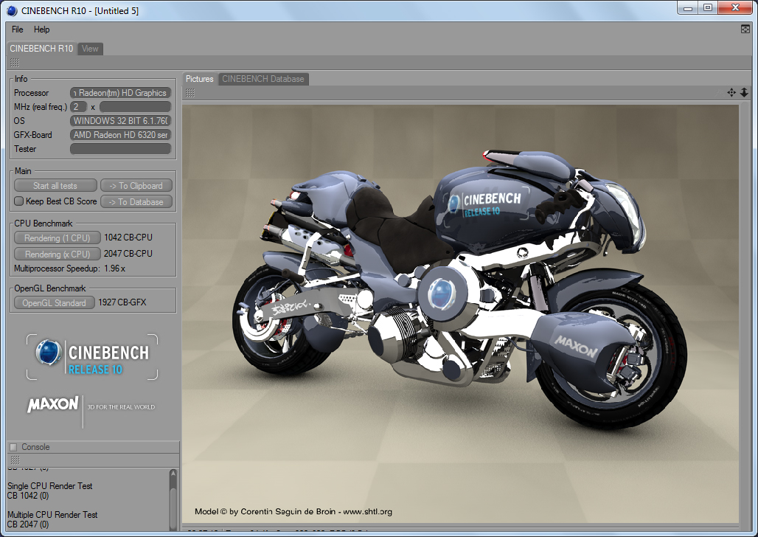Click the CINEBENCH Release 10 logo
758x537 pixels.
(92, 357)
